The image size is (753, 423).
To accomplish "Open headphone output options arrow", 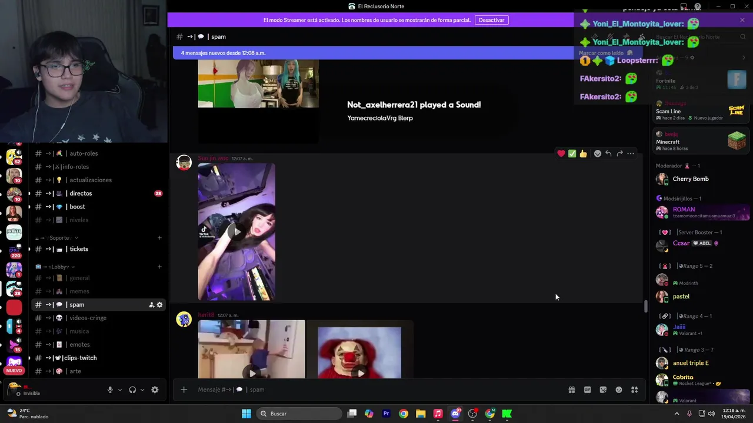I will 142,390.
